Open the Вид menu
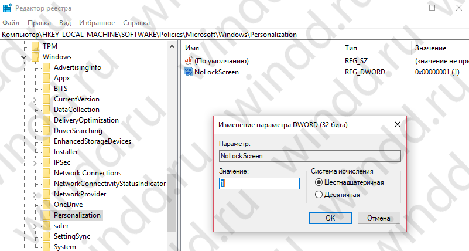The height and width of the screenshot is (251, 469). coord(65,23)
